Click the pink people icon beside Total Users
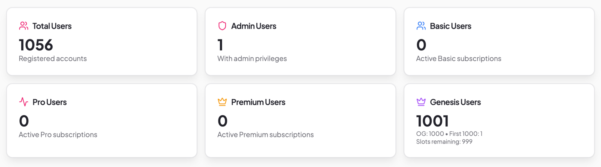601x167 pixels. tap(23, 26)
